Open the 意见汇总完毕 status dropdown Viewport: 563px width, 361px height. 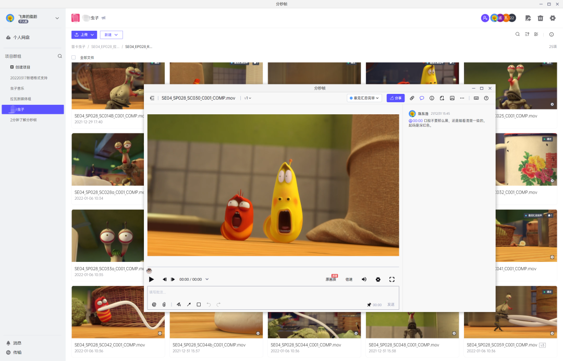[364, 98]
